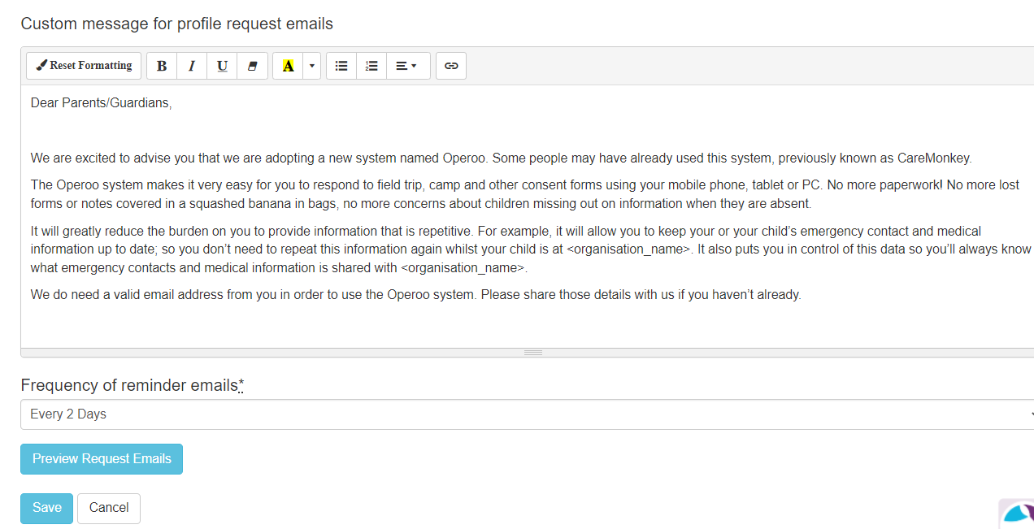The width and height of the screenshot is (1034, 529).
Task: Open the Frequency of reminder emails dropdown
Action: (527, 414)
